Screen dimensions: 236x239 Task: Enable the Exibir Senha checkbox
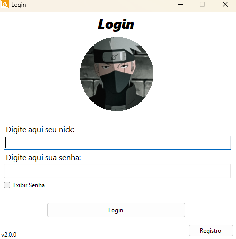7,185
